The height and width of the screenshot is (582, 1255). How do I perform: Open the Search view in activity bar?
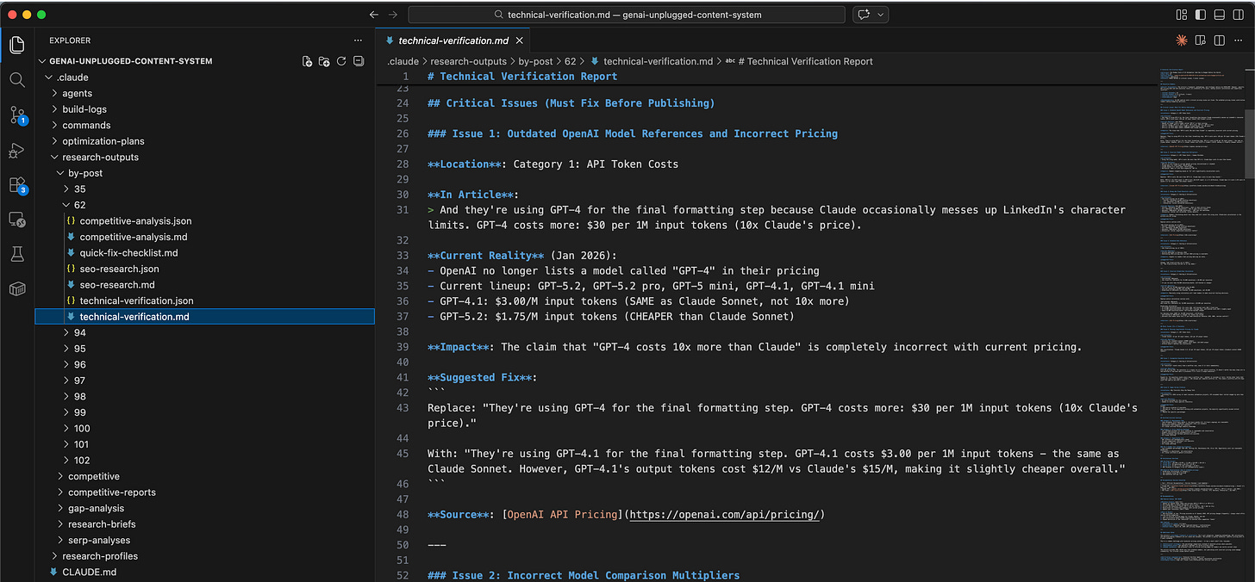pyautogui.click(x=16, y=80)
